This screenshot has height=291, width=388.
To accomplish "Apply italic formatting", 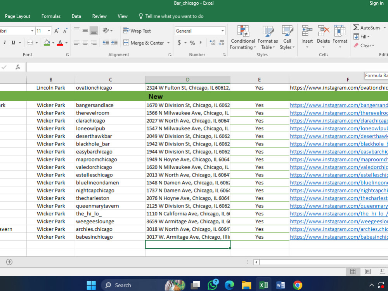I will (5, 43).
